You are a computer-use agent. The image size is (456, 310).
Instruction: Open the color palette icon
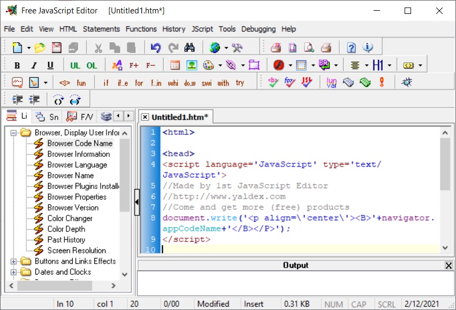pos(209,65)
